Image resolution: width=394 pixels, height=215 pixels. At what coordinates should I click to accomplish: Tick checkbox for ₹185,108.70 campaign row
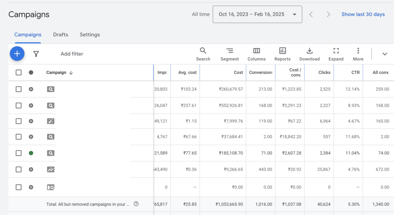click(x=18, y=153)
